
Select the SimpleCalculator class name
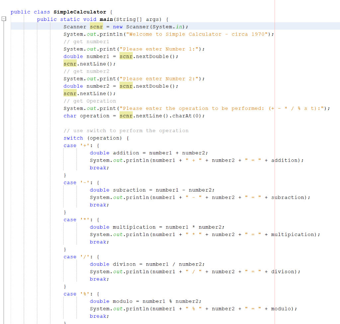click(x=80, y=12)
